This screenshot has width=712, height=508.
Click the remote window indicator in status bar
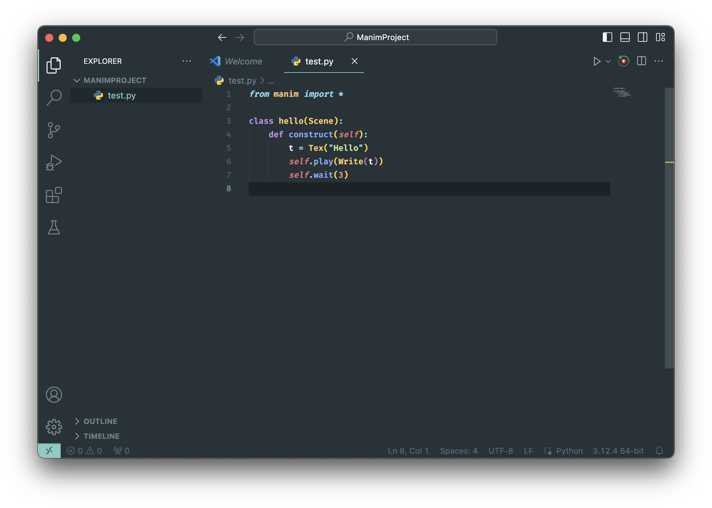tap(49, 451)
